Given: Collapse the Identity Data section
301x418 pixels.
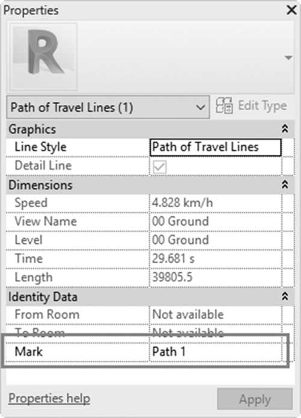Looking at the screenshot, I should pos(285,296).
